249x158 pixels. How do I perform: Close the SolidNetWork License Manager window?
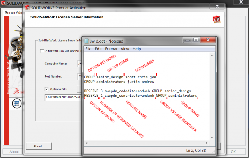[x=241, y=2]
